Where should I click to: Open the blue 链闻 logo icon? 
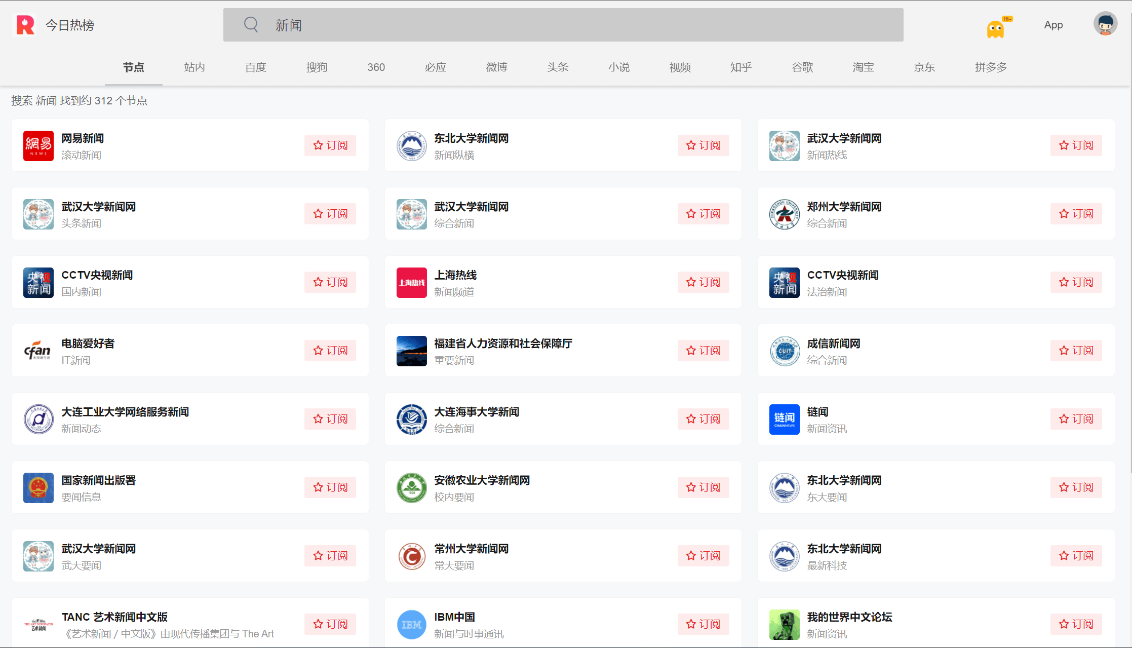tap(784, 420)
